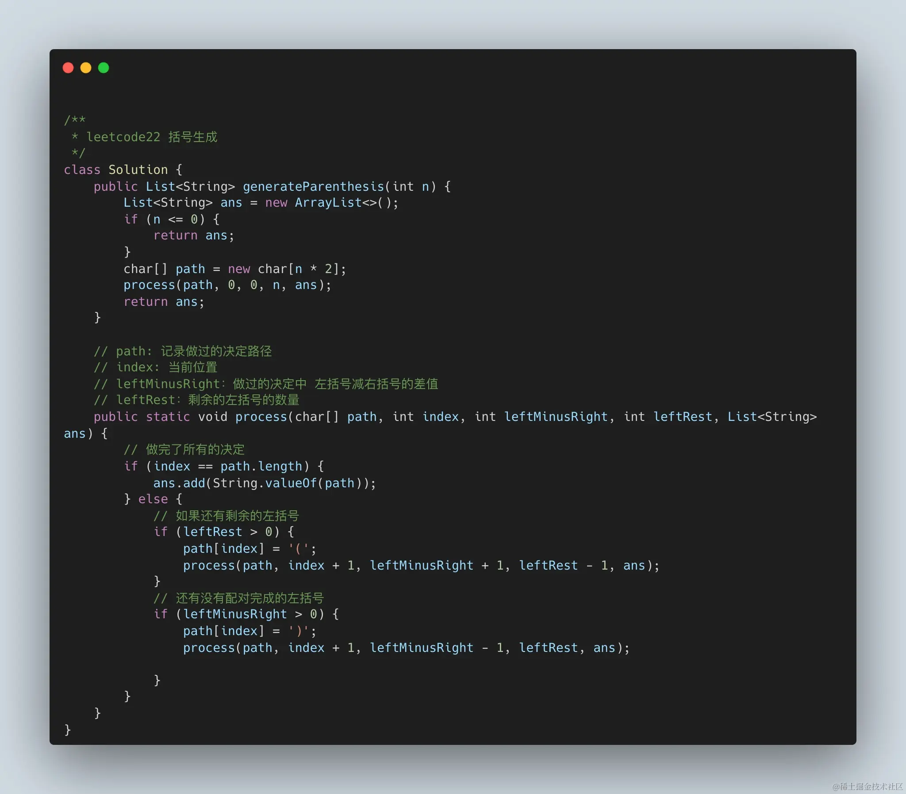This screenshot has height=794, width=906.
Task: Click the 'n <= 0' condition
Action: coord(175,220)
